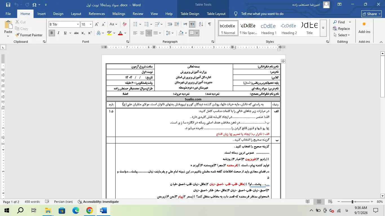This screenshot has width=385, height=216.
Task: Apply the Heading 1 style
Action: point(269,28)
